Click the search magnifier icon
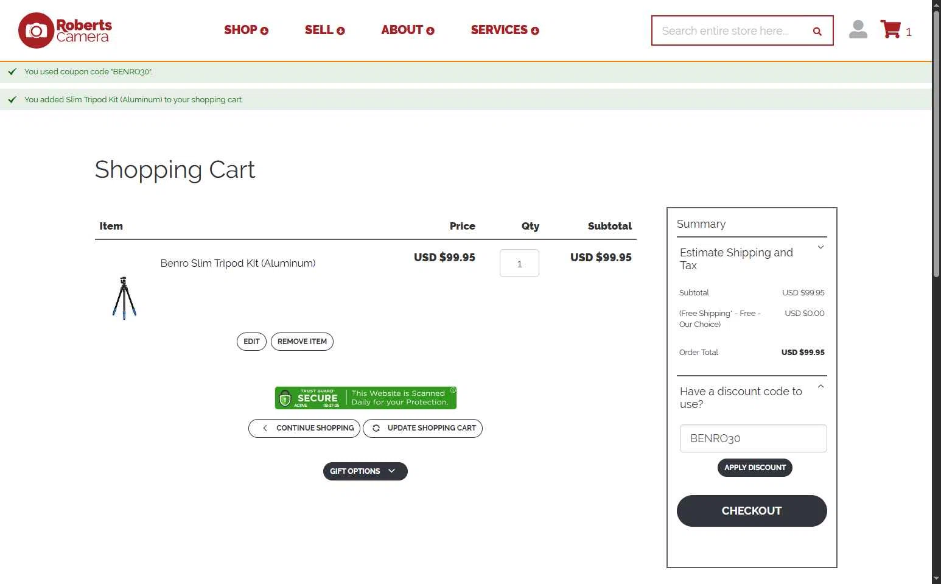 [x=817, y=31]
